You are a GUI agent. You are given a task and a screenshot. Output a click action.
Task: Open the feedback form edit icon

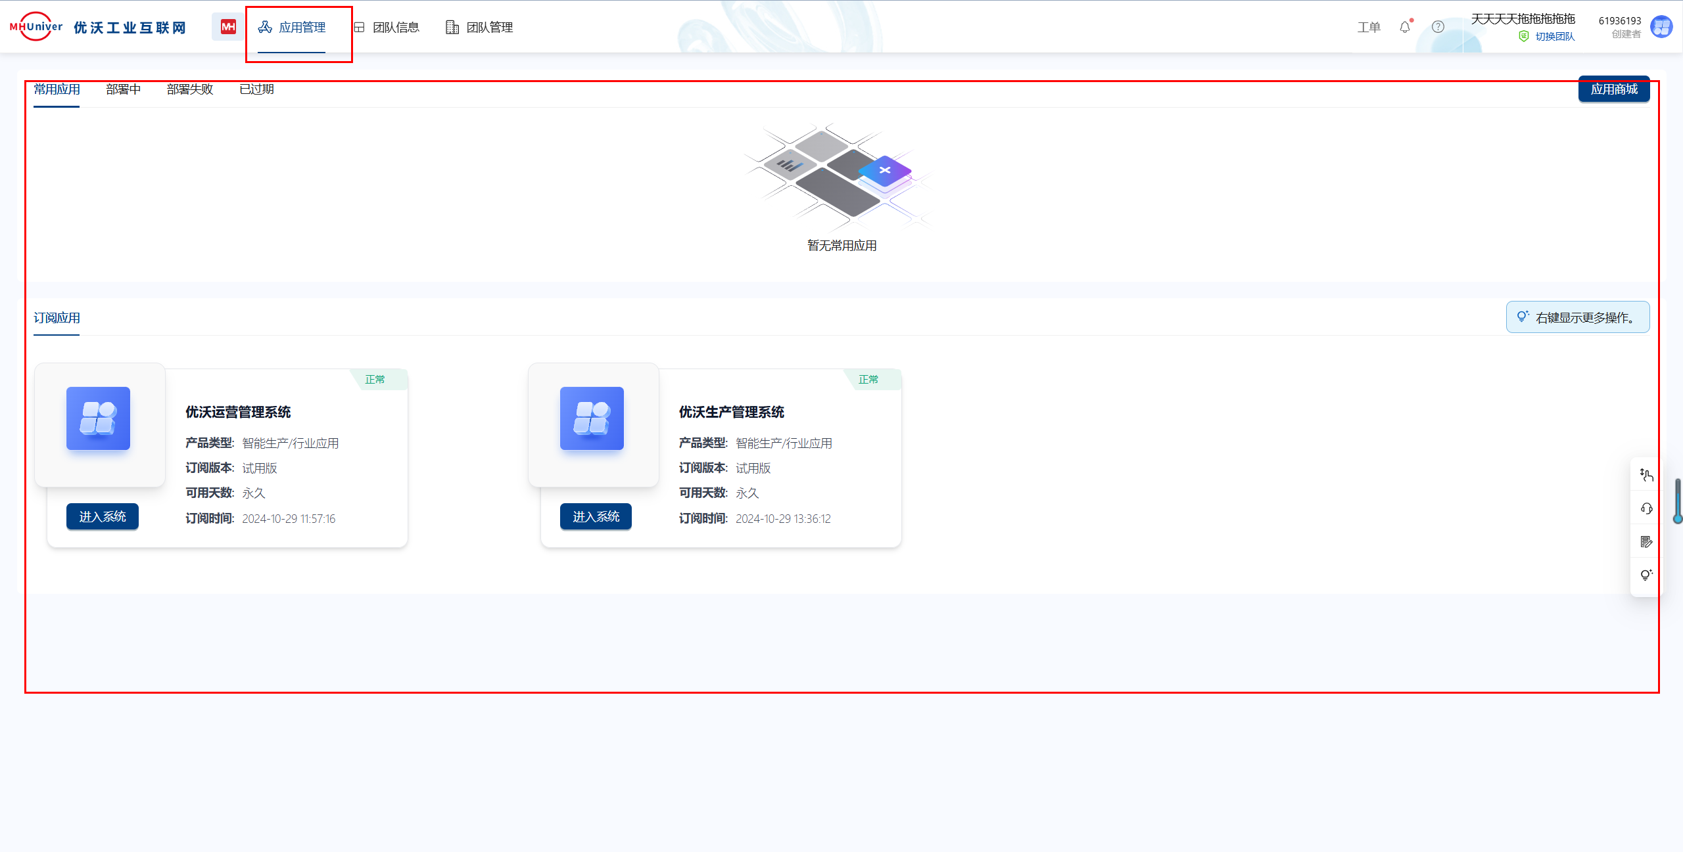point(1646,542)
